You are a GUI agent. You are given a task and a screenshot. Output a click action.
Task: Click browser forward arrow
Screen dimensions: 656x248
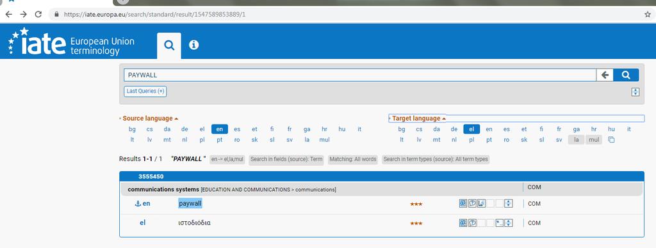(x=24, y=14)
